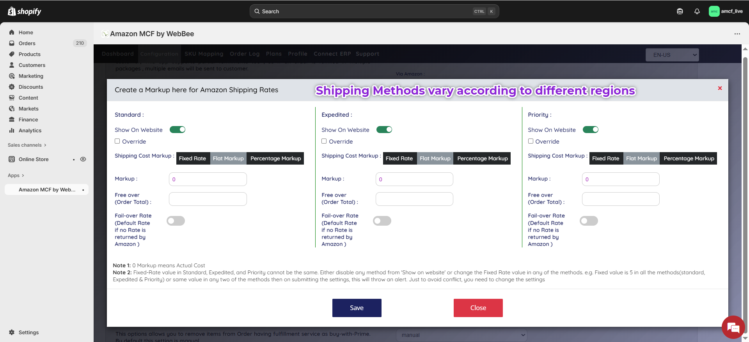Click the Settings gear icon
Screen dimensions: 749x342
click(x=12, y=332)
